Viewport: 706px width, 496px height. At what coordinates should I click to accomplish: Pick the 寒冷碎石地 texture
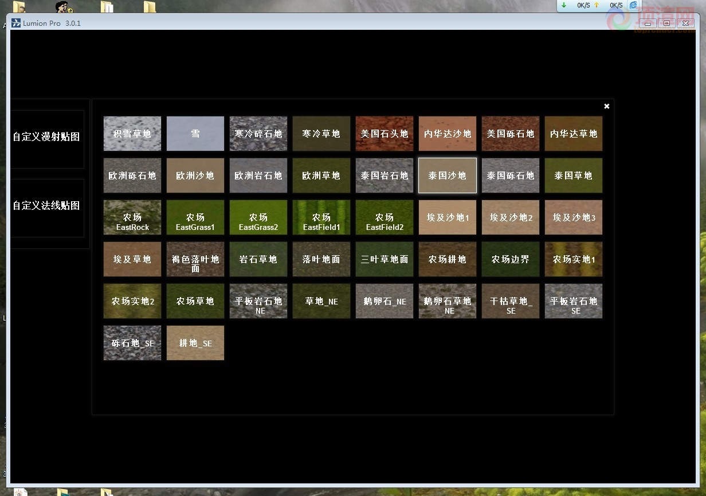pos(258,134)
